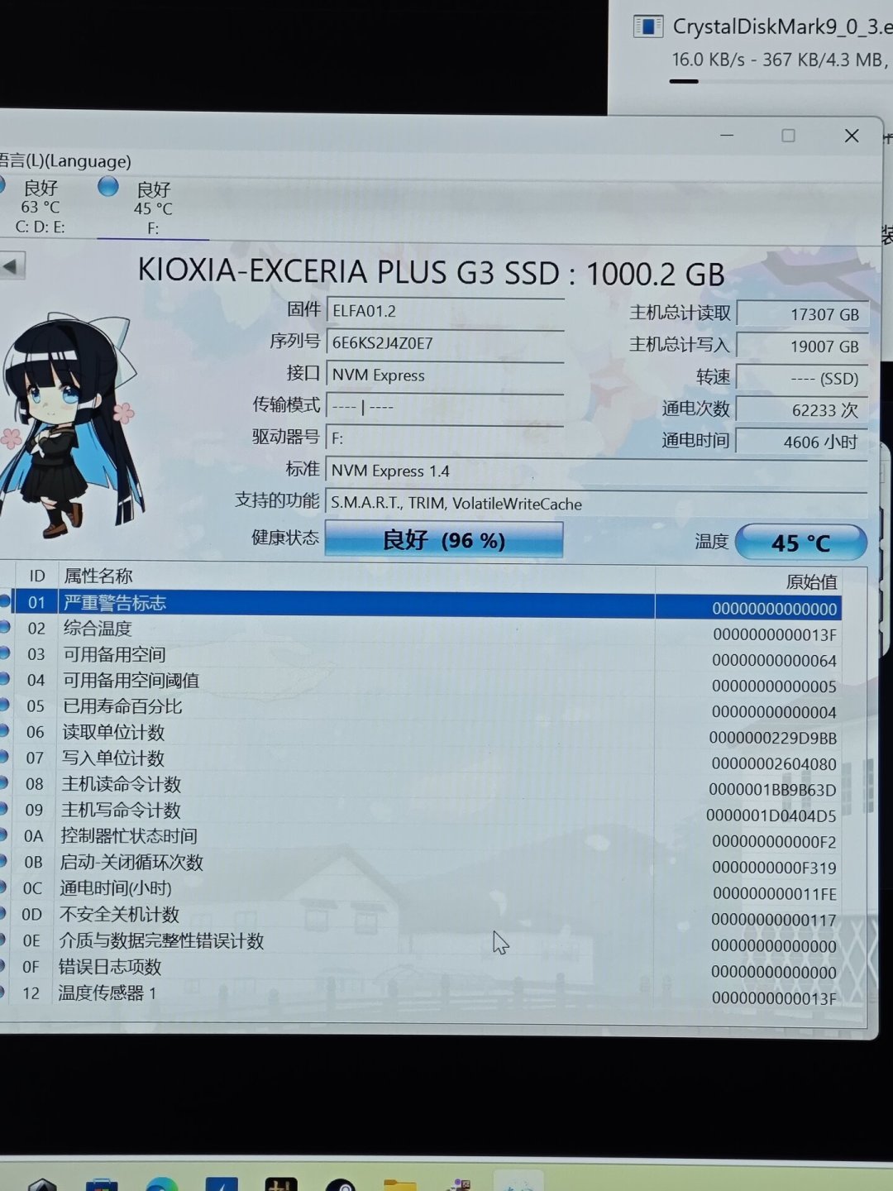Open the 语言(L)(Language) menu
The width and height of the screenshot is (893, 1191).
(x=66, y=161)
